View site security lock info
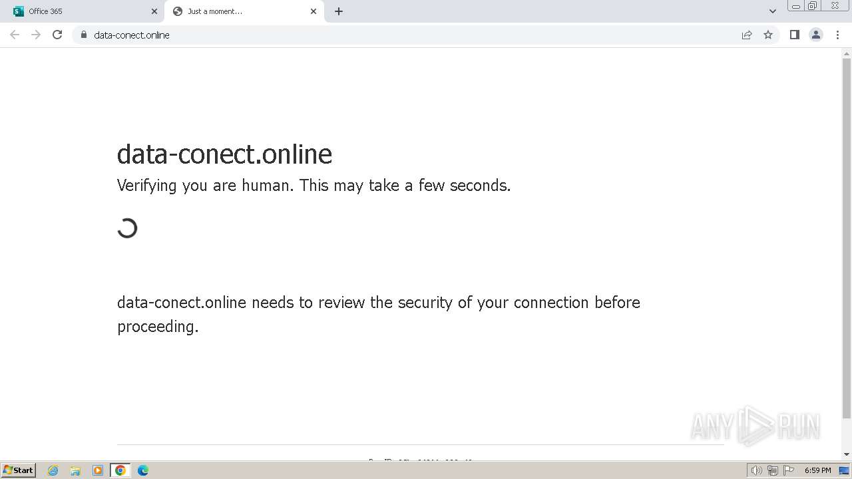The height and width of the screenshot is (479, 852). (83, 35)
